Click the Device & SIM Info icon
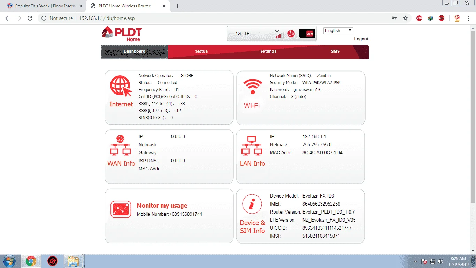 252,204
